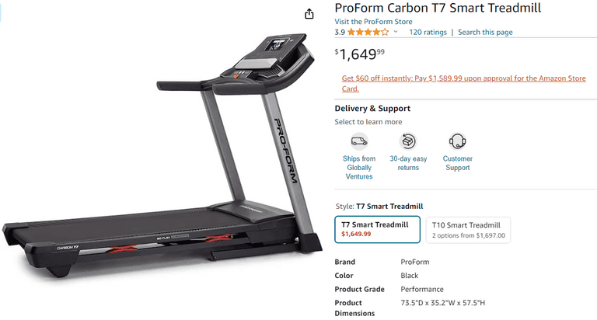The image size is (597, 320).
Task: Click the delivery van shipping icon
Action: click(359, 141)
